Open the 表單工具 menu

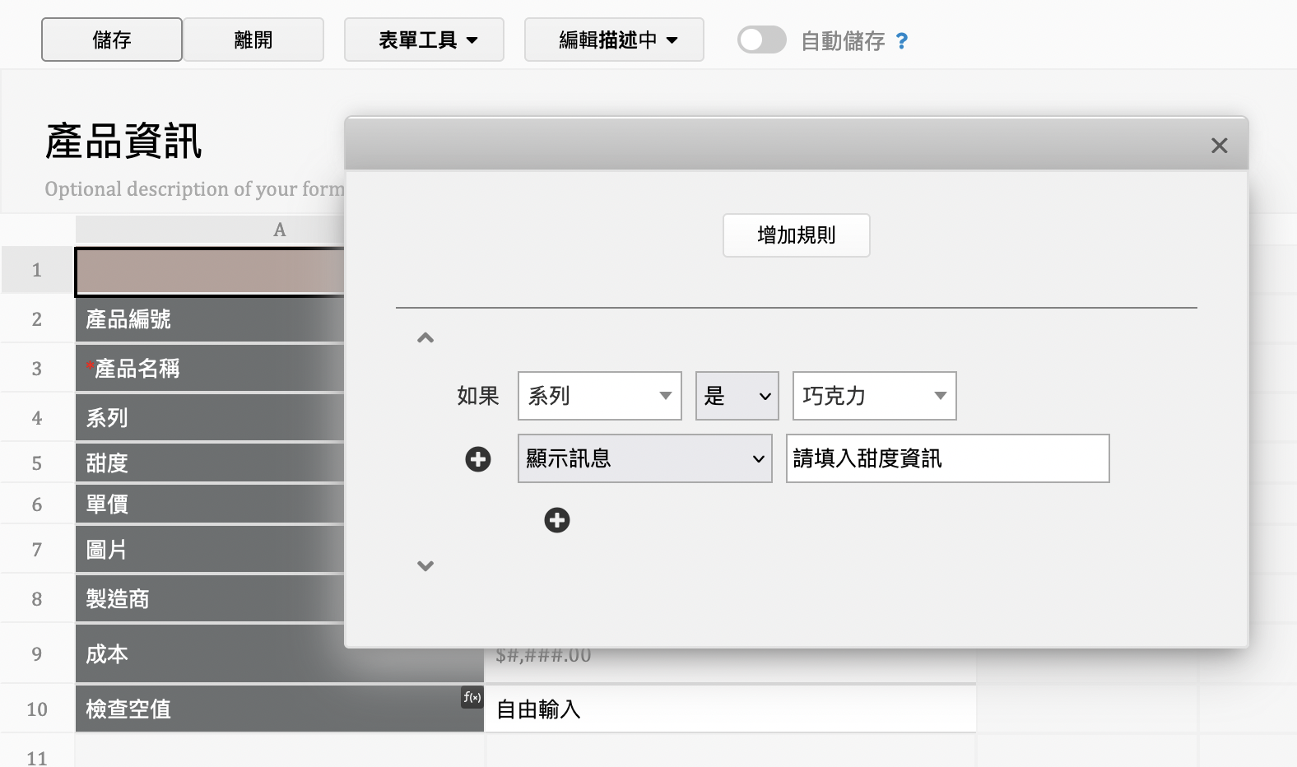[x=424, y=40]
